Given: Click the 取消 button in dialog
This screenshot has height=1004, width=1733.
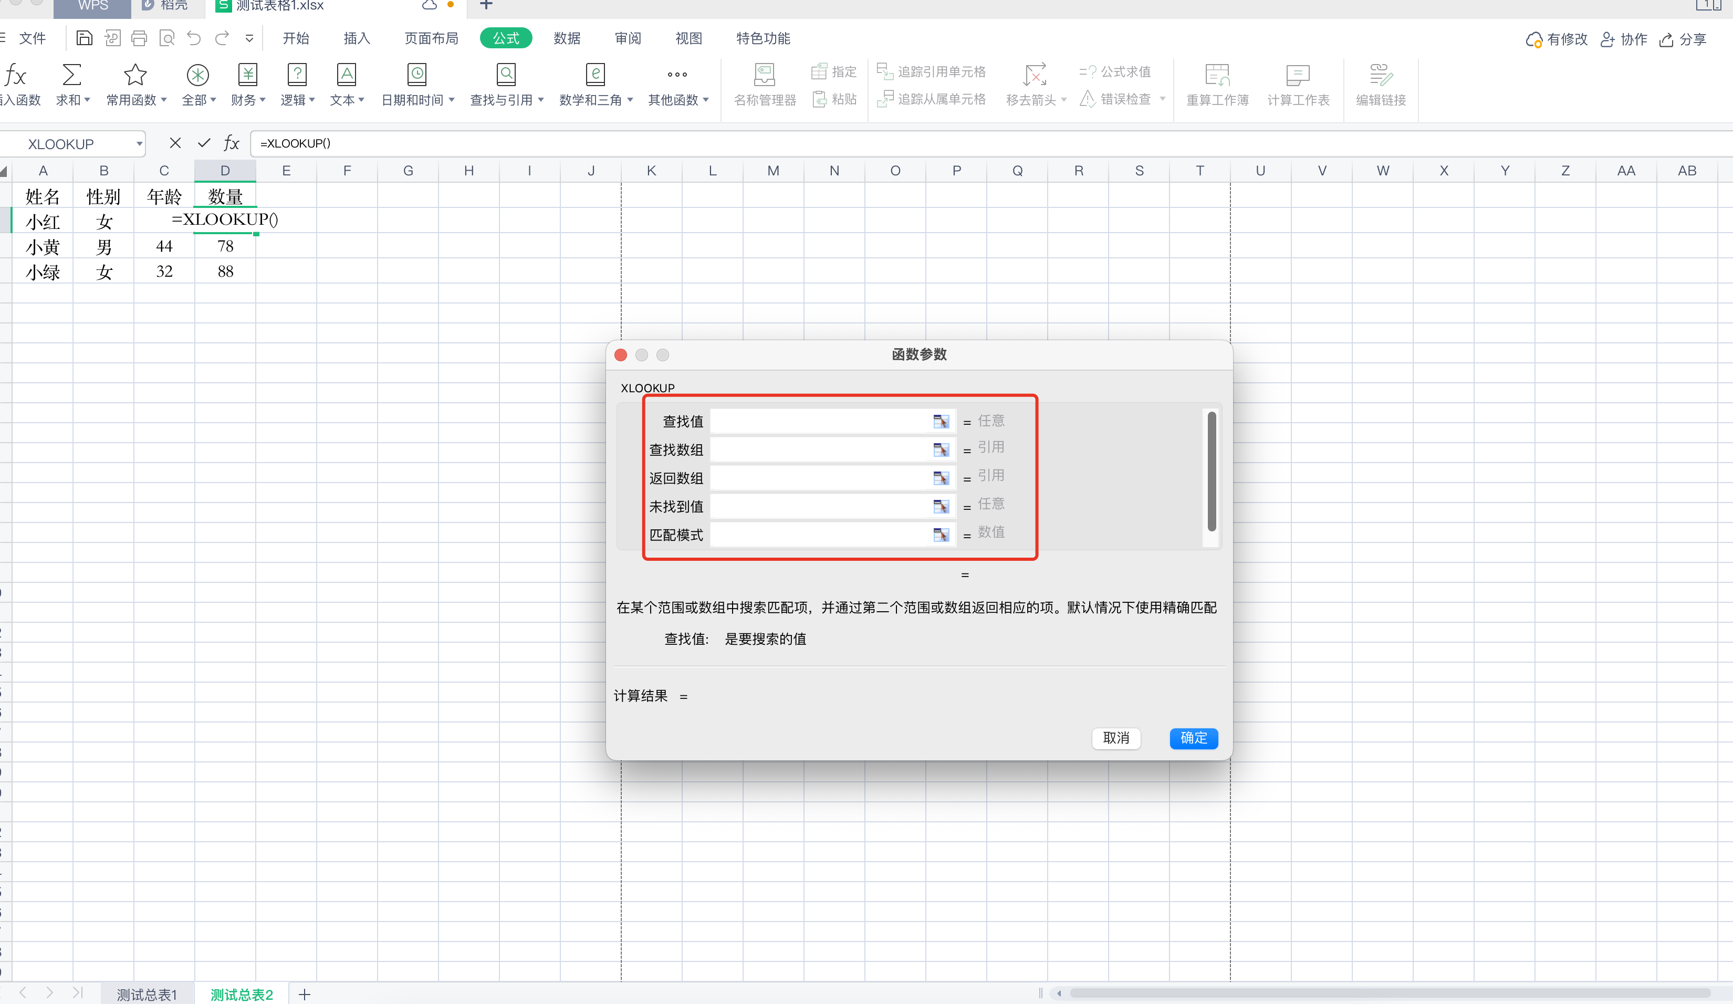Looking at the screenshot, I should (x=1116, y=738).
